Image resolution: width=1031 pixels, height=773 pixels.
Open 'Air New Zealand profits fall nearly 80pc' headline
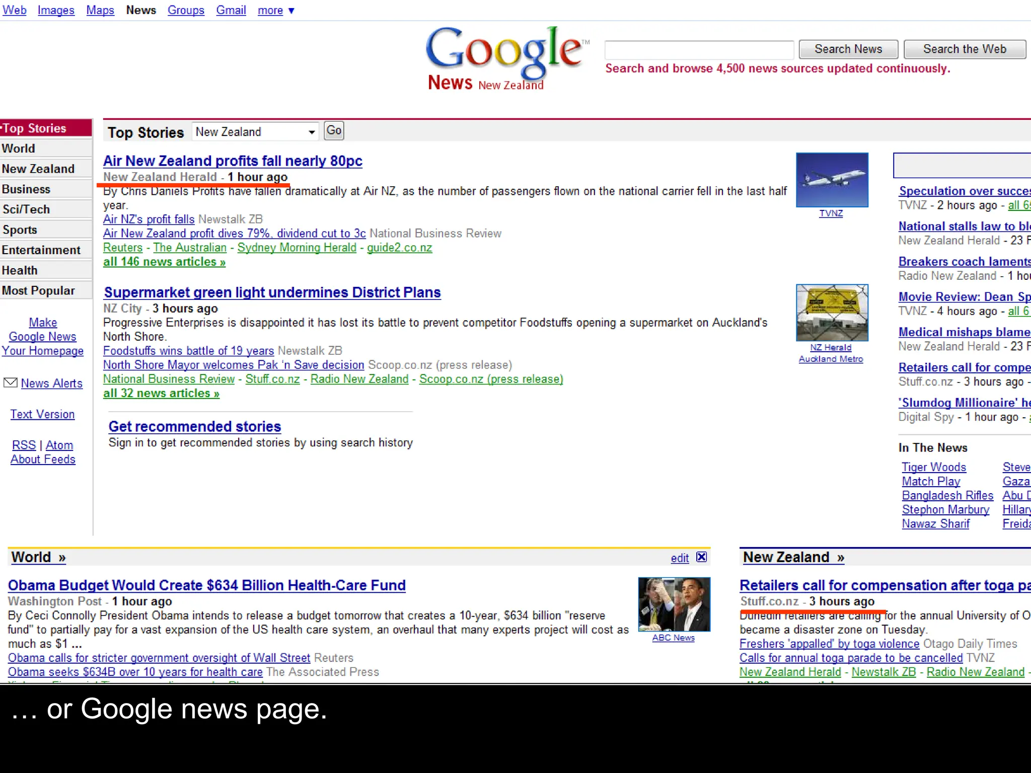233,161
